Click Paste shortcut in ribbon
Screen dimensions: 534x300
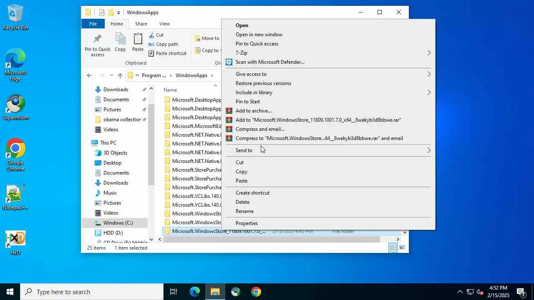point(167,53)
